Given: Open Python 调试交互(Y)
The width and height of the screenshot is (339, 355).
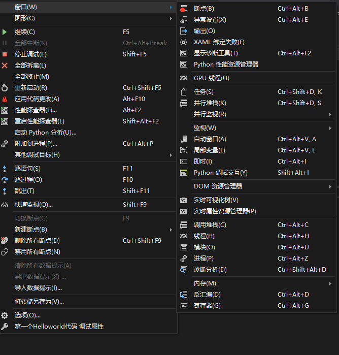Looking at the screenshot, I should 257,173.
